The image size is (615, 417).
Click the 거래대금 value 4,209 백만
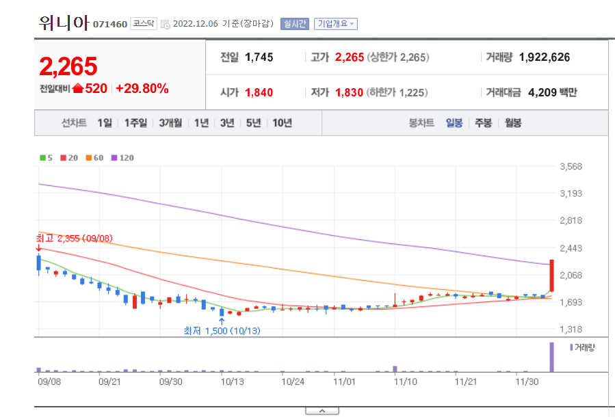click(x=553, y=92)
